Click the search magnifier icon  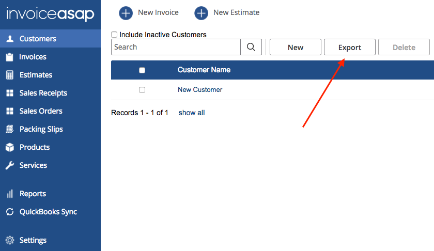251,47
